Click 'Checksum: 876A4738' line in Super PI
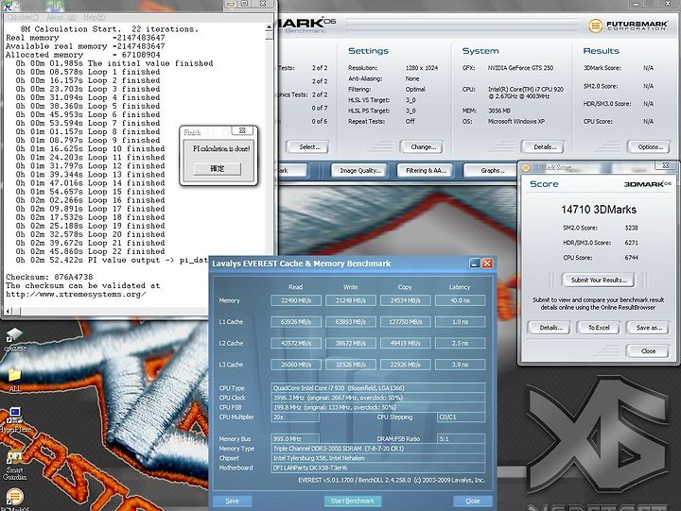 [x=49, y=277]
